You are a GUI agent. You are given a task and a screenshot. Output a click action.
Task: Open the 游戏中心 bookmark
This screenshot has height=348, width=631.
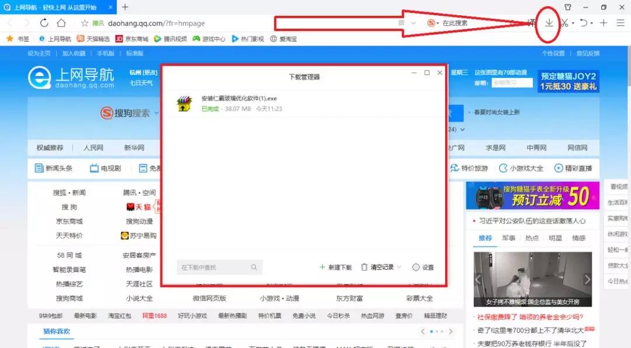point(209,39)
